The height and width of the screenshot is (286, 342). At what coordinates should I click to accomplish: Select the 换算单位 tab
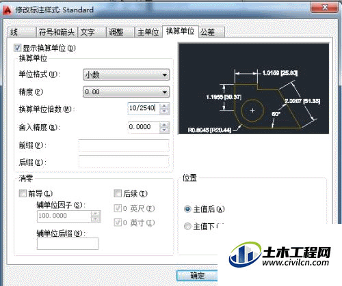click(x=180, y=31)
